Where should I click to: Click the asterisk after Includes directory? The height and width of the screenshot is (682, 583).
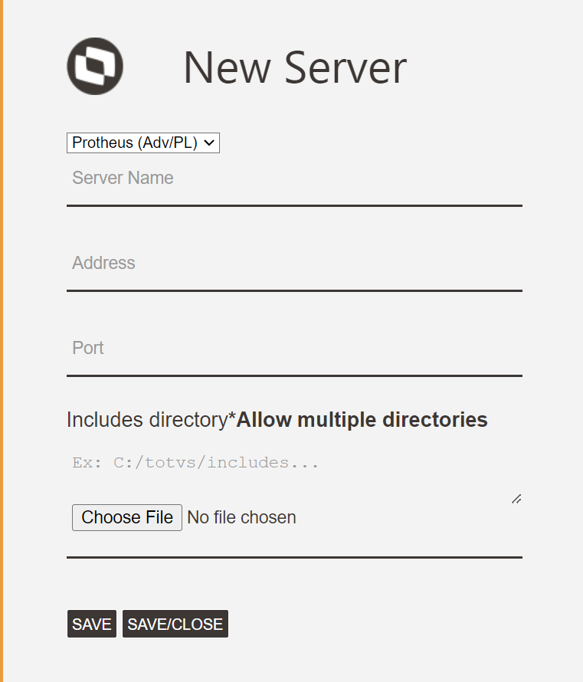click(x=232, y=418)
